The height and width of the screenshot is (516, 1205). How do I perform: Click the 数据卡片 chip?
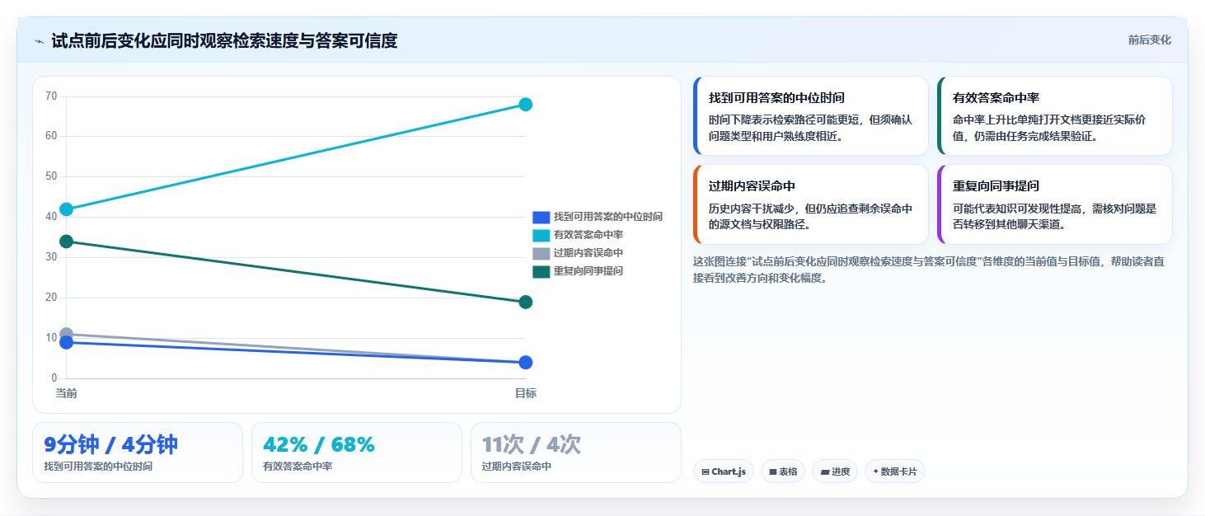pyautogui.click(x=895, y=471)
